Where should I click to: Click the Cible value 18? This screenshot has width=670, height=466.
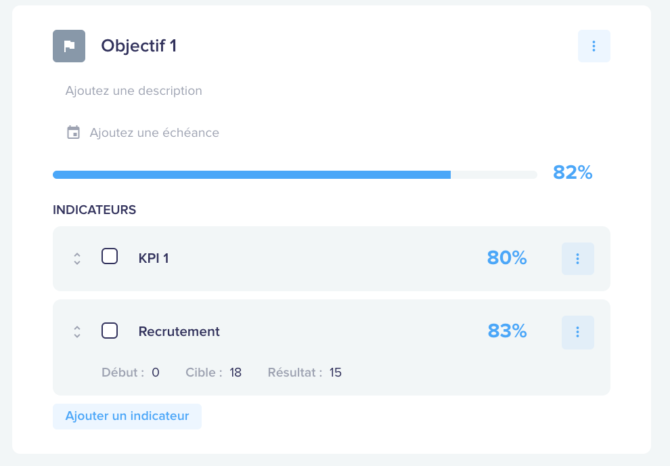[236, 373]
